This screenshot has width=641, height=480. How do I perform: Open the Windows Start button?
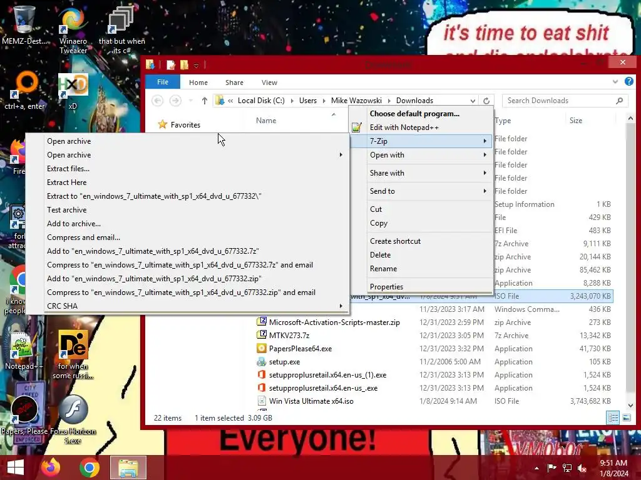[16, 467]
